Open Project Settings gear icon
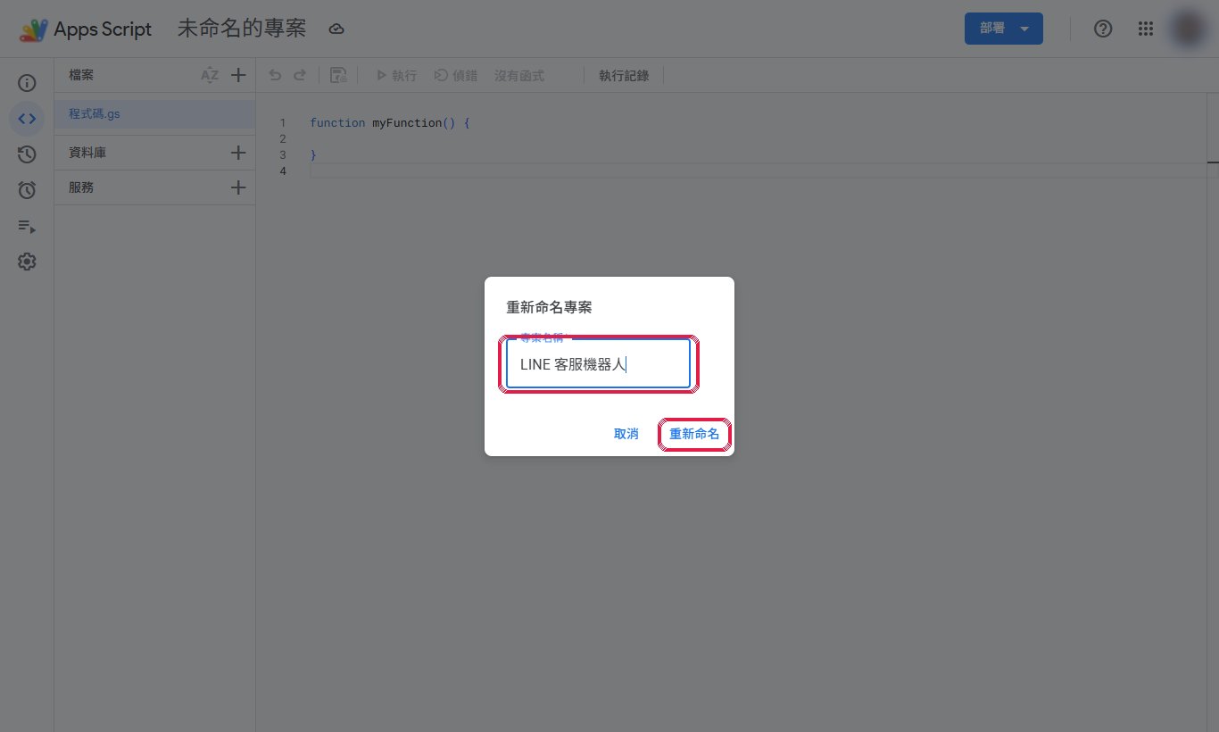The image size is (1219, 732). [27, 262]
